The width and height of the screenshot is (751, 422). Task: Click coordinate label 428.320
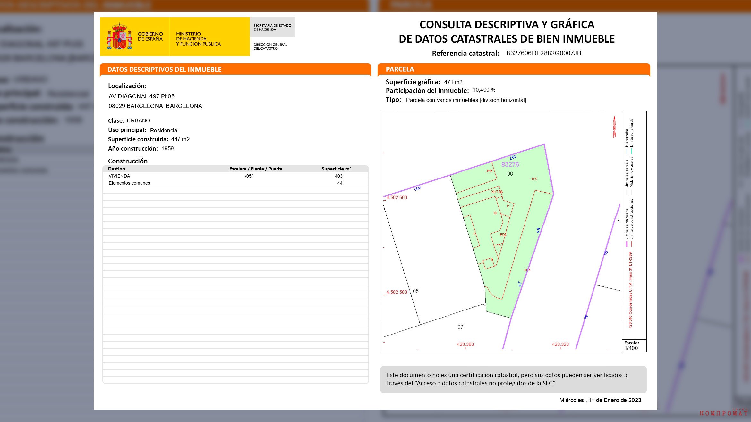coord(560,344)
